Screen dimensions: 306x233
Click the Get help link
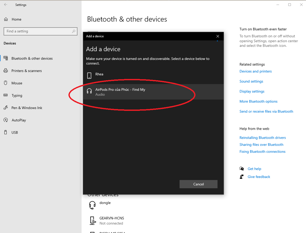point(254,169)
